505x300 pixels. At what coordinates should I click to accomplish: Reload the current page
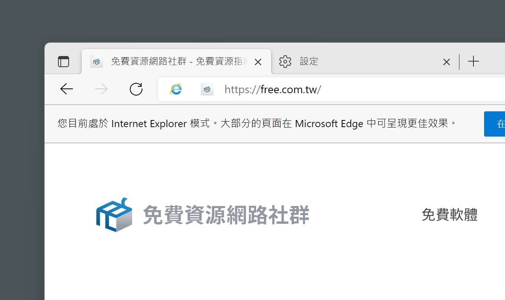tap(136, 89)
